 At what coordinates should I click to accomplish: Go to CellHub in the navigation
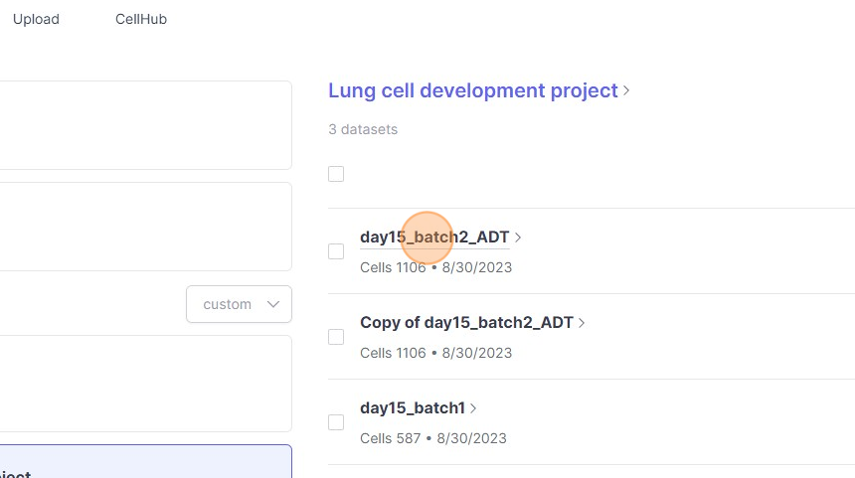[x=141, y=19]
